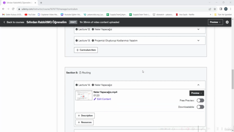Open the Chrome tab search chevron

[x=210, y=3]
